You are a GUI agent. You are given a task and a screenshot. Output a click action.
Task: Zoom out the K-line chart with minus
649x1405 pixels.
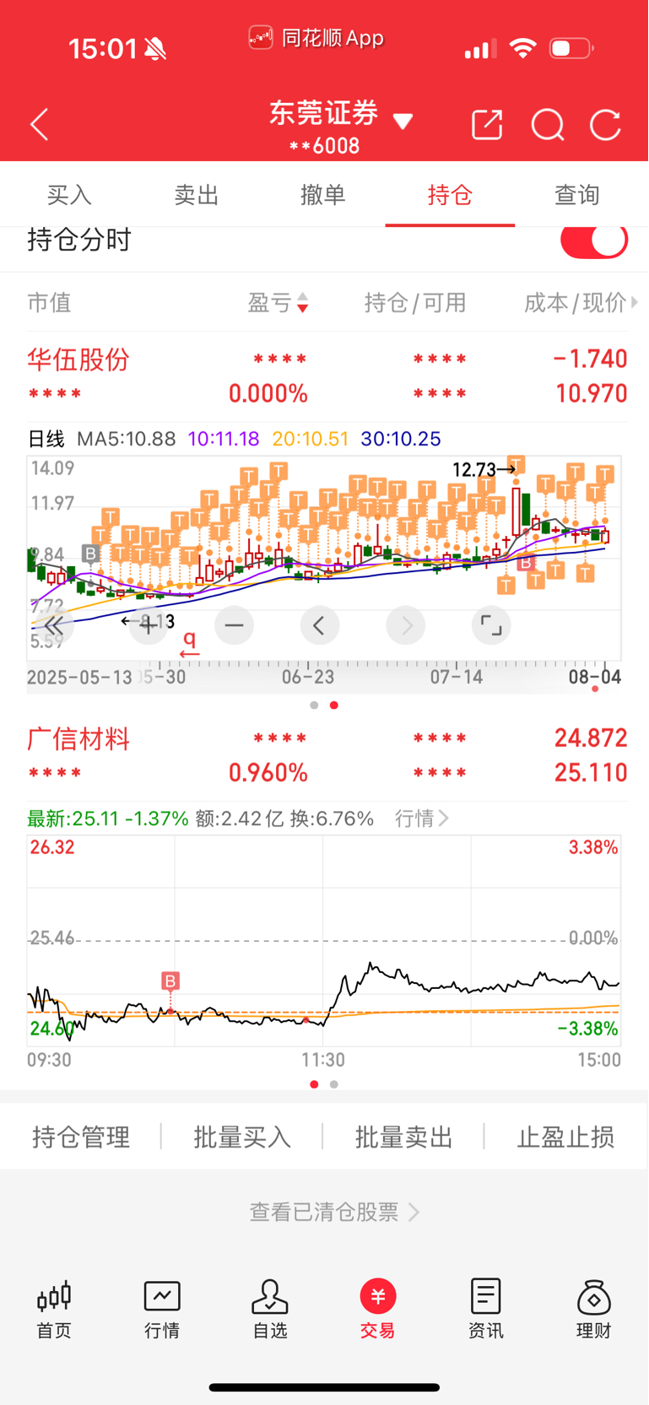pyautogui.click(x=234, y=625)
